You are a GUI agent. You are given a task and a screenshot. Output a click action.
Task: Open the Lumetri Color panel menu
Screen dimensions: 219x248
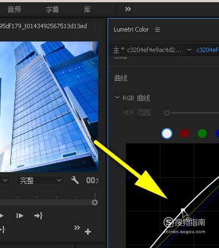(x=157, y=30)
